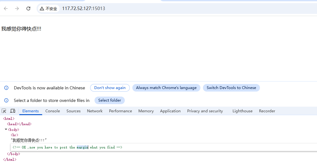Click the browser forward arrow
Image resolution: width=317 pixels, height=168 pixels.
click(x=17, y=8)
